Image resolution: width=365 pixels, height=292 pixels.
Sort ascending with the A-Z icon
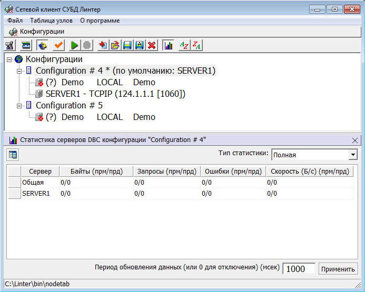(x=184, y=45)
